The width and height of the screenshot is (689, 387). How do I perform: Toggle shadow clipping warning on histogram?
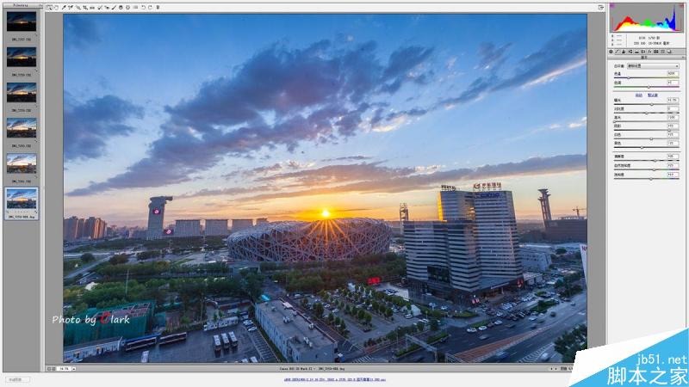(612, 6)
